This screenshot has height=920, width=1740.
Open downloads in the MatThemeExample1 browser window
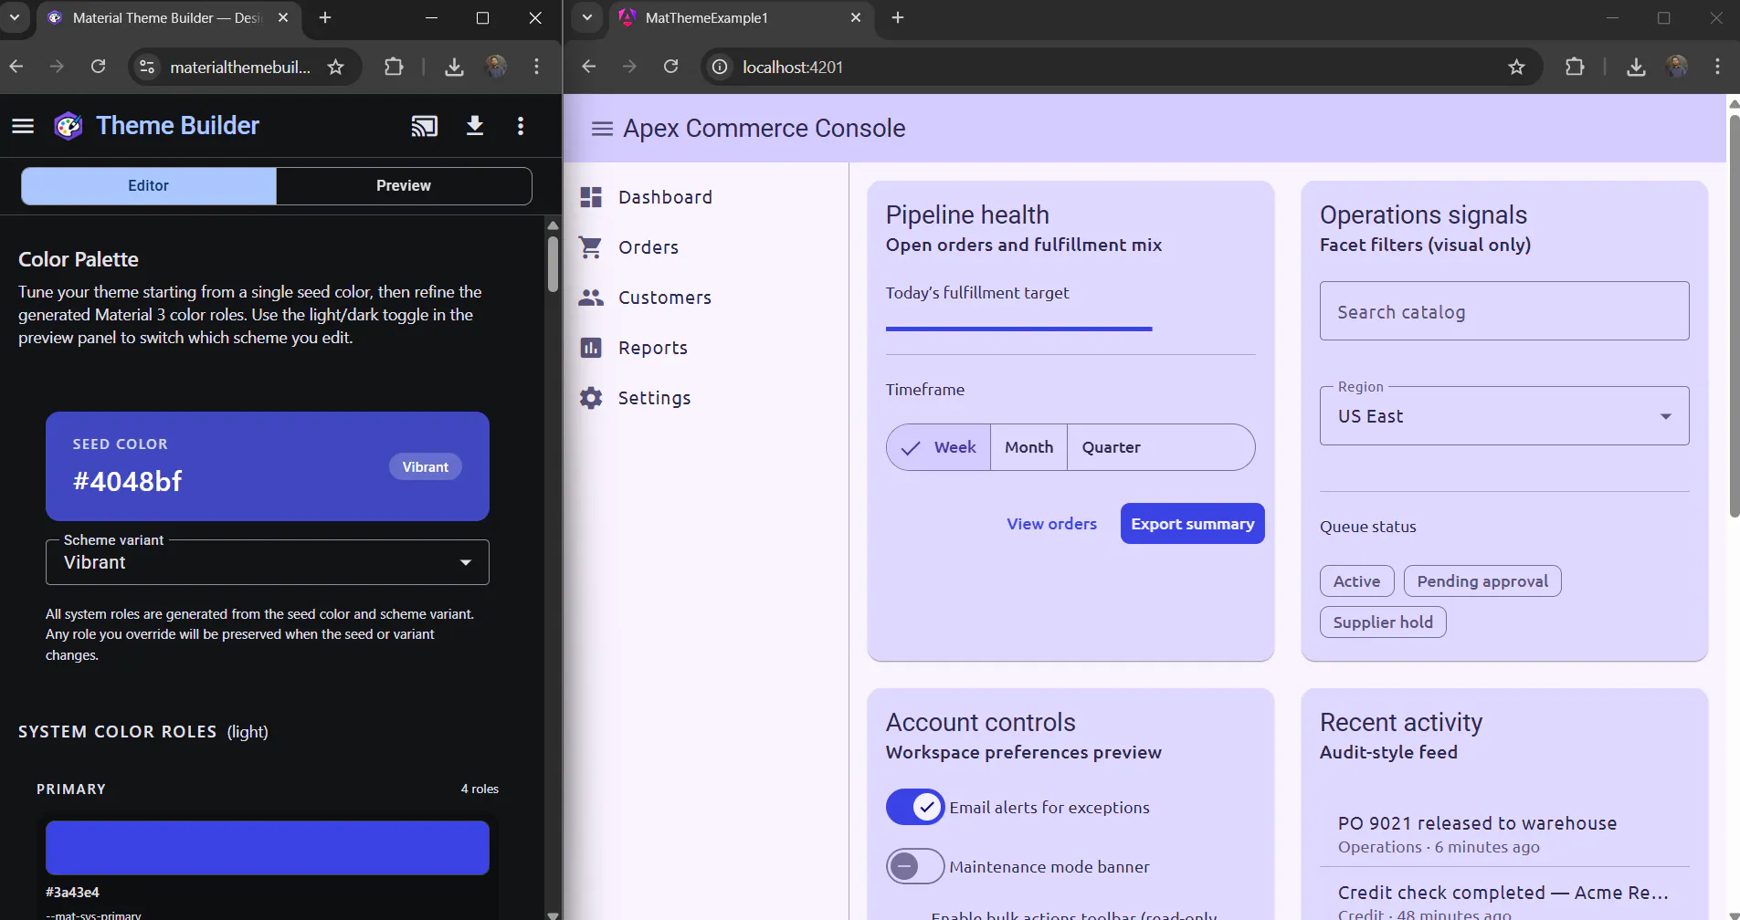pos(1636,67)
